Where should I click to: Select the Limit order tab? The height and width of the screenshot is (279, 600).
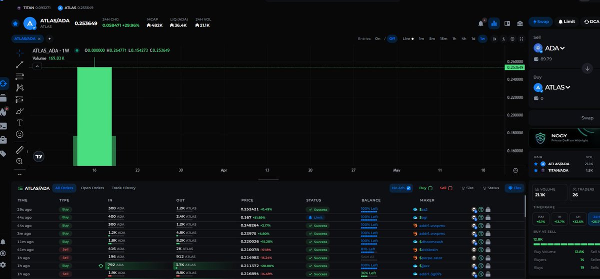click(566, 21)
